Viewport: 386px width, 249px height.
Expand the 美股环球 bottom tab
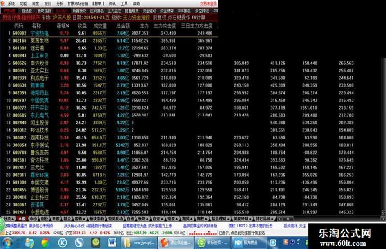click(x=243, y=219)
